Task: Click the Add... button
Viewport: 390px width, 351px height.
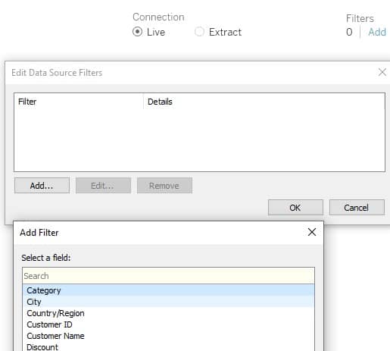Action: [x=42, y=186]
